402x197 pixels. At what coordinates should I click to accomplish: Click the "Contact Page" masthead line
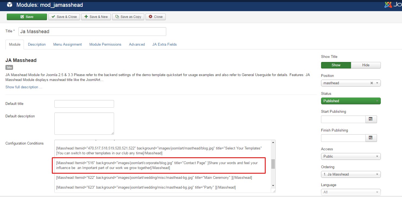[157, 165]
